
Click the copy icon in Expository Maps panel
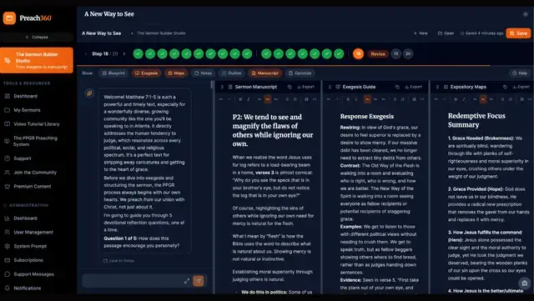point(505,87)
